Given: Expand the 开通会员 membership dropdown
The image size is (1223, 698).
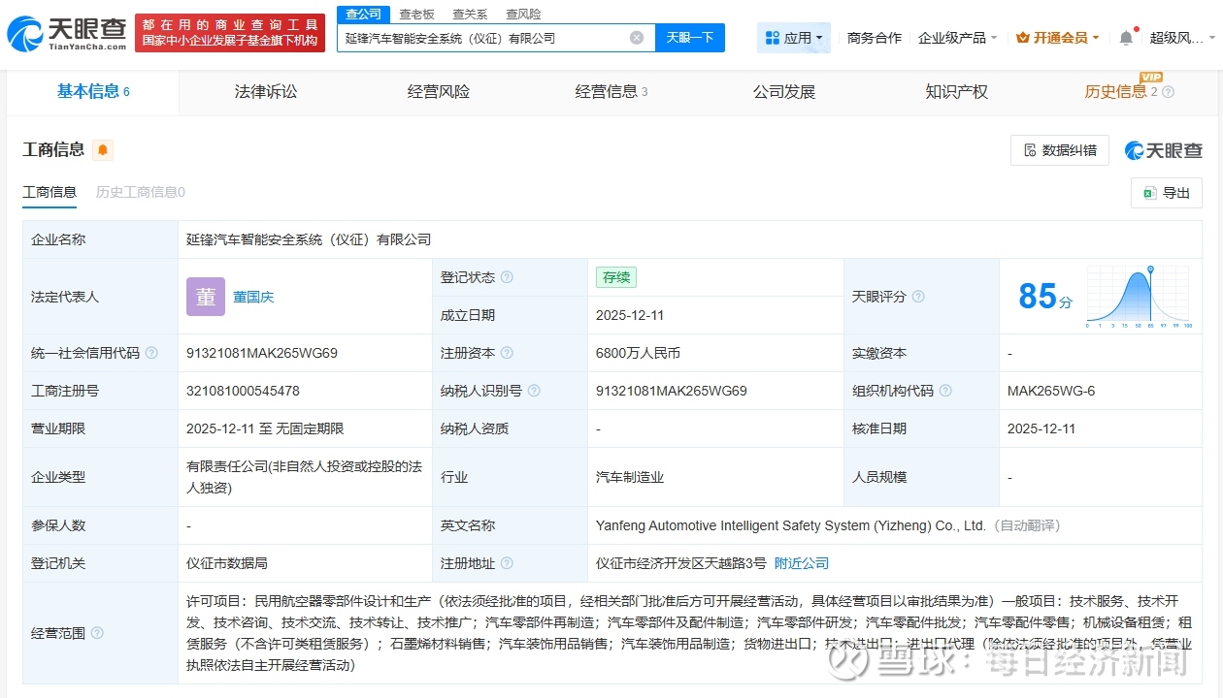Looking at the screenshot, I should (1058, 38).
